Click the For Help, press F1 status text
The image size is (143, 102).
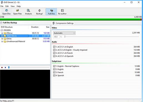point(7,101)
